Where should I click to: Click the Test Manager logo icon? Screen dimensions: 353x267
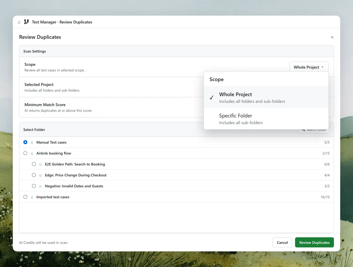tap(26, 22)
